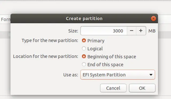This screenshot has height=99, width=171.
Task: Select the Logical partition type radio button
Action: pyautogui.click(x=84, y=48)
